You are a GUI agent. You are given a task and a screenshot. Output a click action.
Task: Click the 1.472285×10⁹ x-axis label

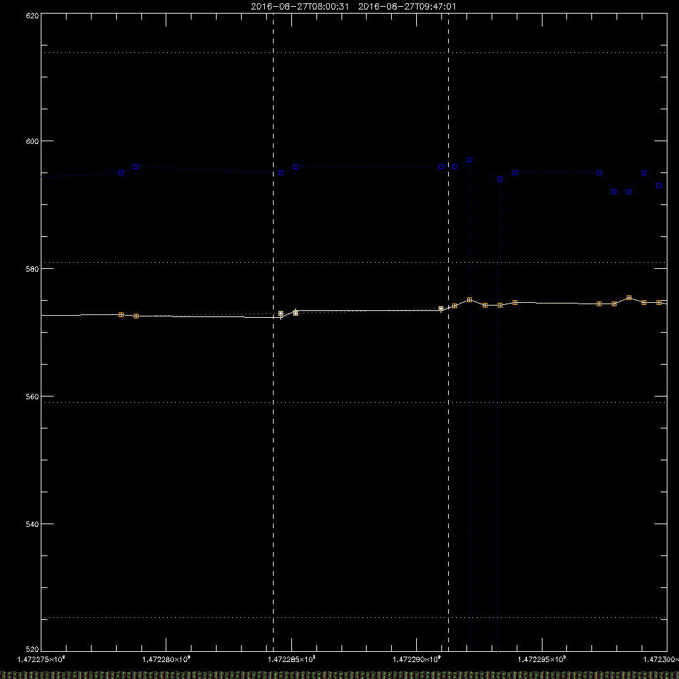(x=291, y=659)
